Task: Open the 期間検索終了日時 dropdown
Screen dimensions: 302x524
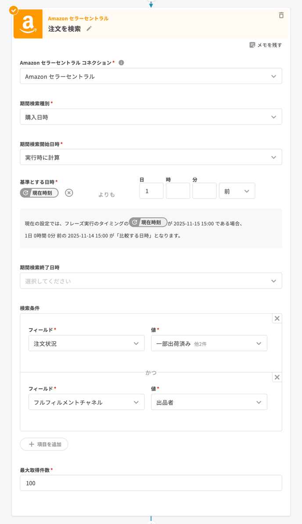Action: point(151,281)
